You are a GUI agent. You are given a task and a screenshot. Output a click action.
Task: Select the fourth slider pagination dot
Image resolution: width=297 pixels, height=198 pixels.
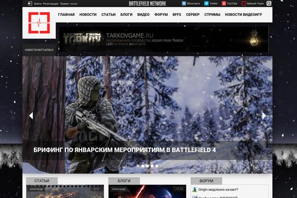click(x=152, y=166)
